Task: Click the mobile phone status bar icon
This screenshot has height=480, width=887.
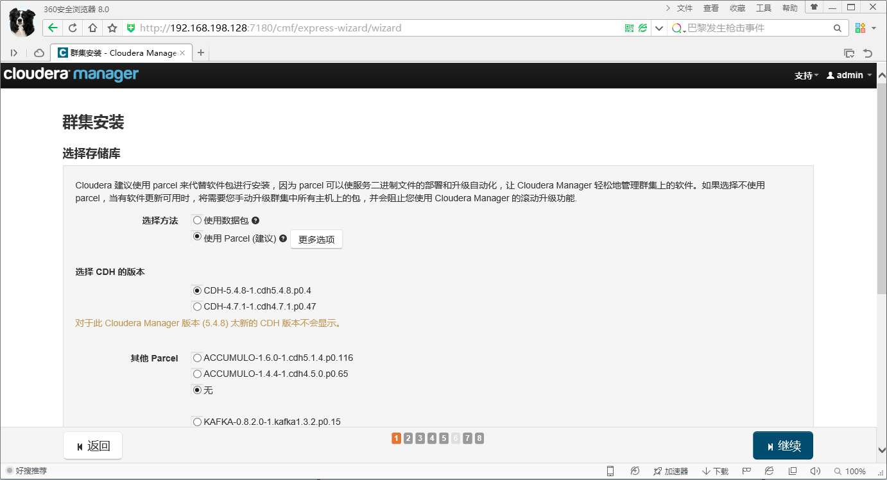Action: [x=610, y=471]
